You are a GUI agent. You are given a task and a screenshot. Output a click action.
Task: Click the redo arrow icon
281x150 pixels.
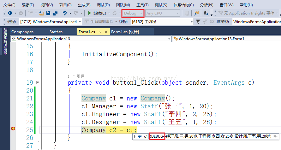76,13
